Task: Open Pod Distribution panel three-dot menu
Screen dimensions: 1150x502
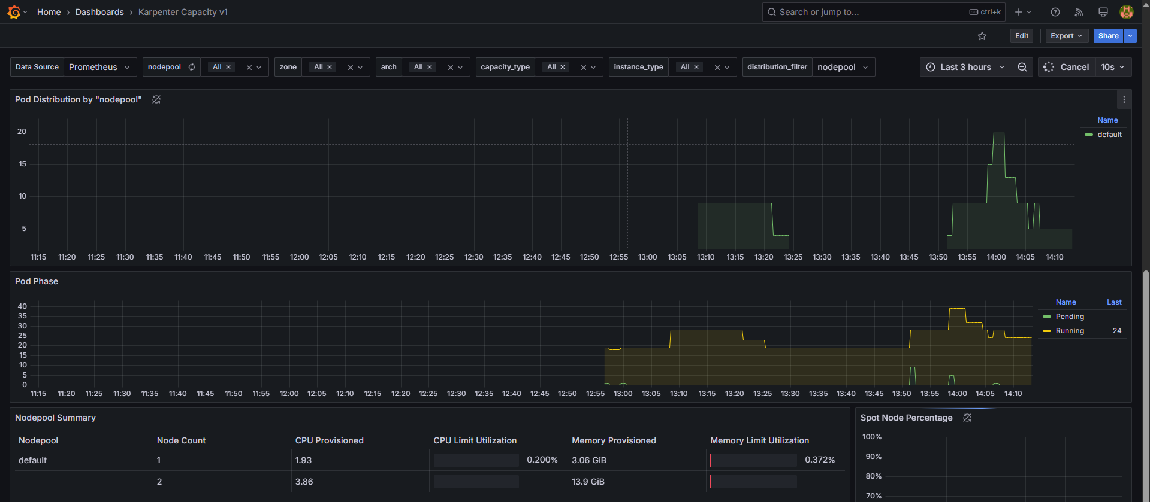Action: pos(1124,100)
